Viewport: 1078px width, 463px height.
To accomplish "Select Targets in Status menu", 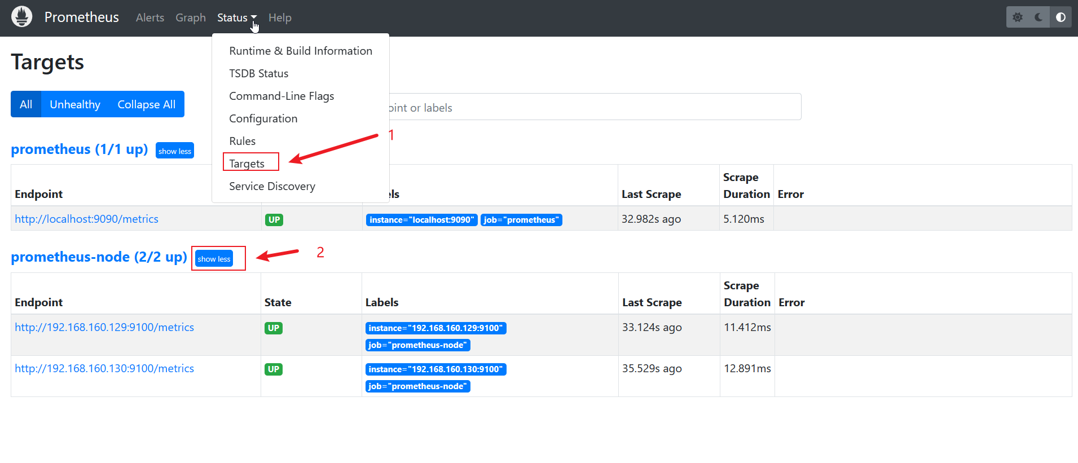I will [x=247, y=164].
